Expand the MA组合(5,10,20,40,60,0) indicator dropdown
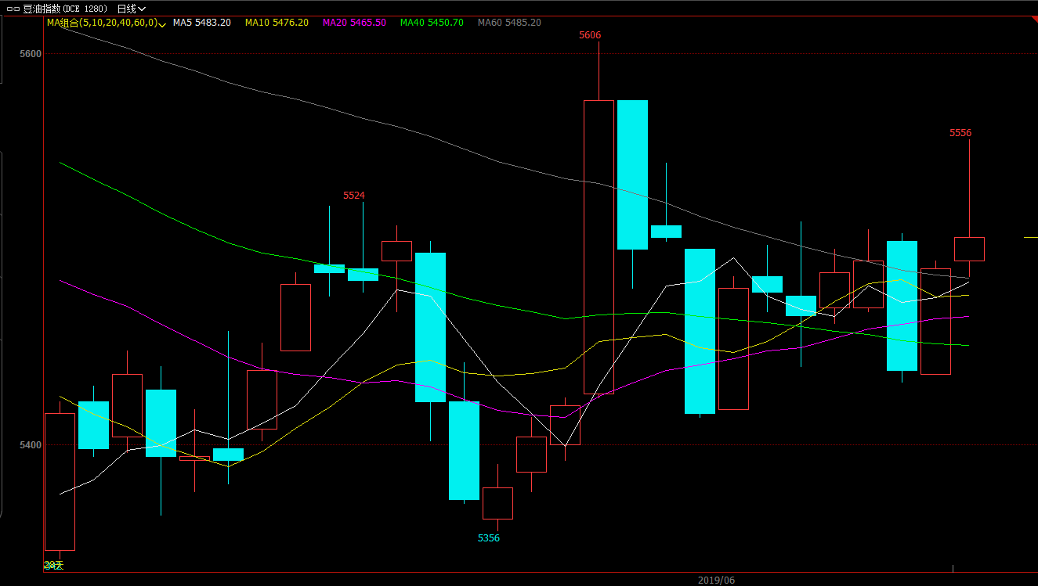Viewport: 1038px width, 586px height. tap(106, 23)
